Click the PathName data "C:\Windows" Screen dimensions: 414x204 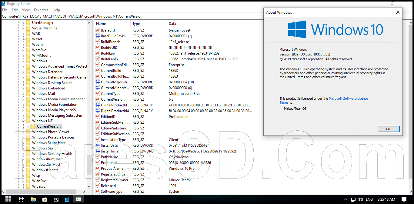[x=179, y=157]
